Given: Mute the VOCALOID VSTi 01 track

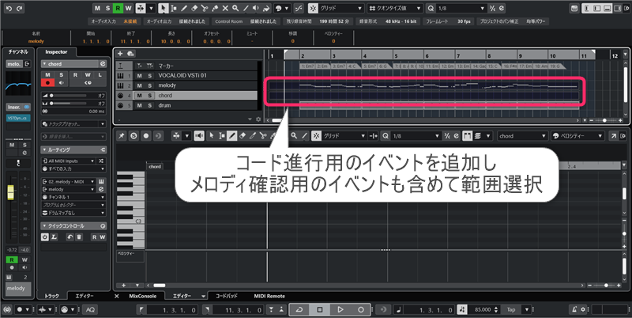Looking at the screenshot, I should tap(140, 75).
